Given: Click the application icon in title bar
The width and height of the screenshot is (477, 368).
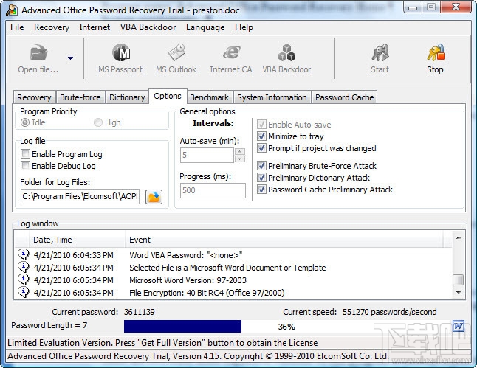Looking at the screenshot, I should point(12,10).
